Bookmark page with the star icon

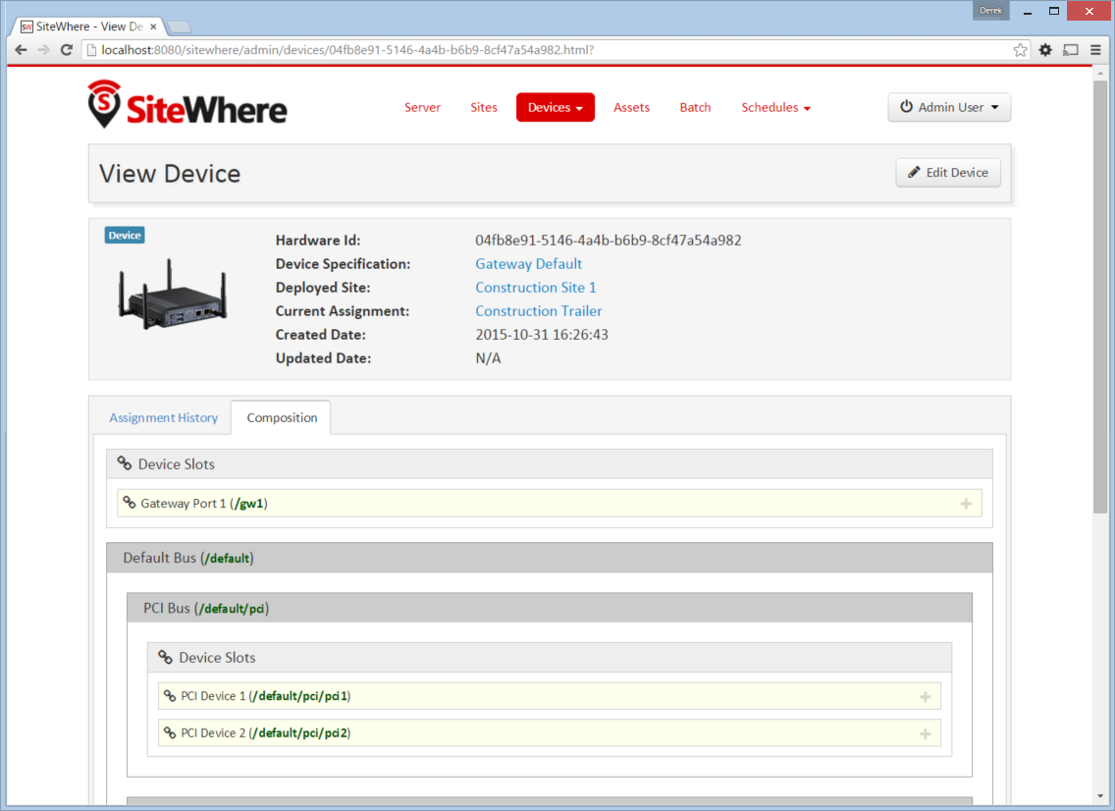(1020, 50)
